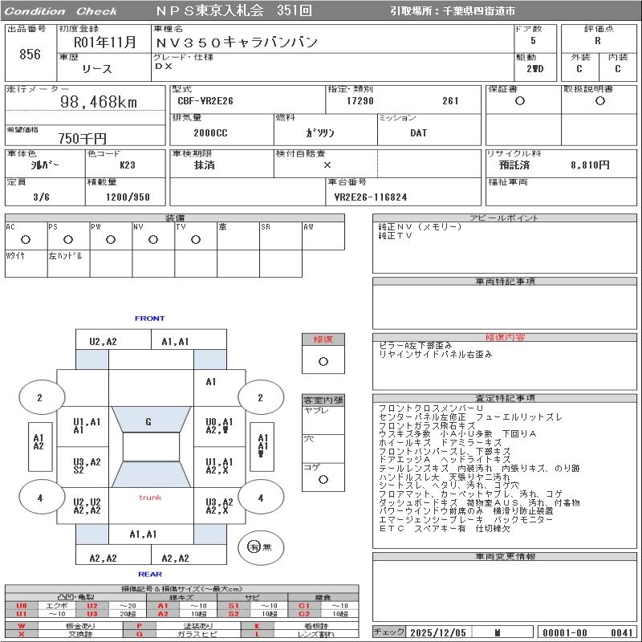Expand the 車両変更情報 section header

506,555
